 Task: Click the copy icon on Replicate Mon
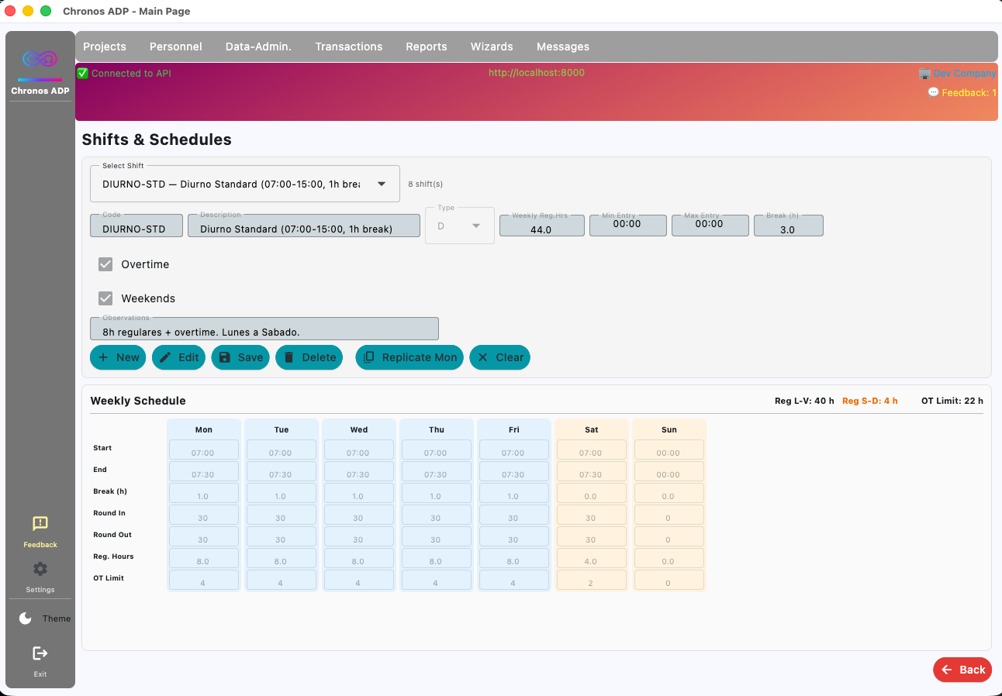tap(369, 357)
